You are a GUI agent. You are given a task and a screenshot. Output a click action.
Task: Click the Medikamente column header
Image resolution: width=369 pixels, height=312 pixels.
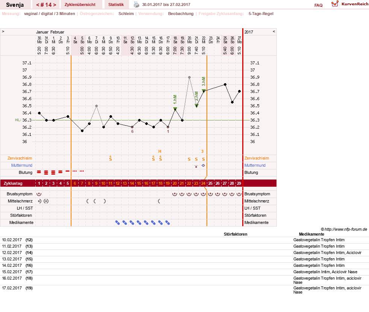pos(311,234)
